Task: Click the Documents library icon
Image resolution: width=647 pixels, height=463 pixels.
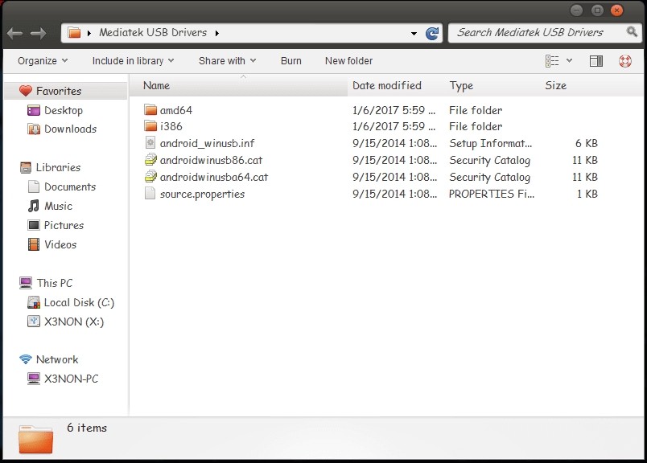Action: coord(34,186)
